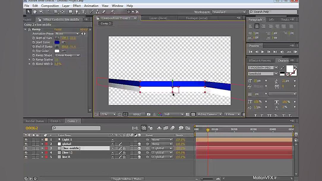Click the blue Start Color swatch

(x=57, y=42)
